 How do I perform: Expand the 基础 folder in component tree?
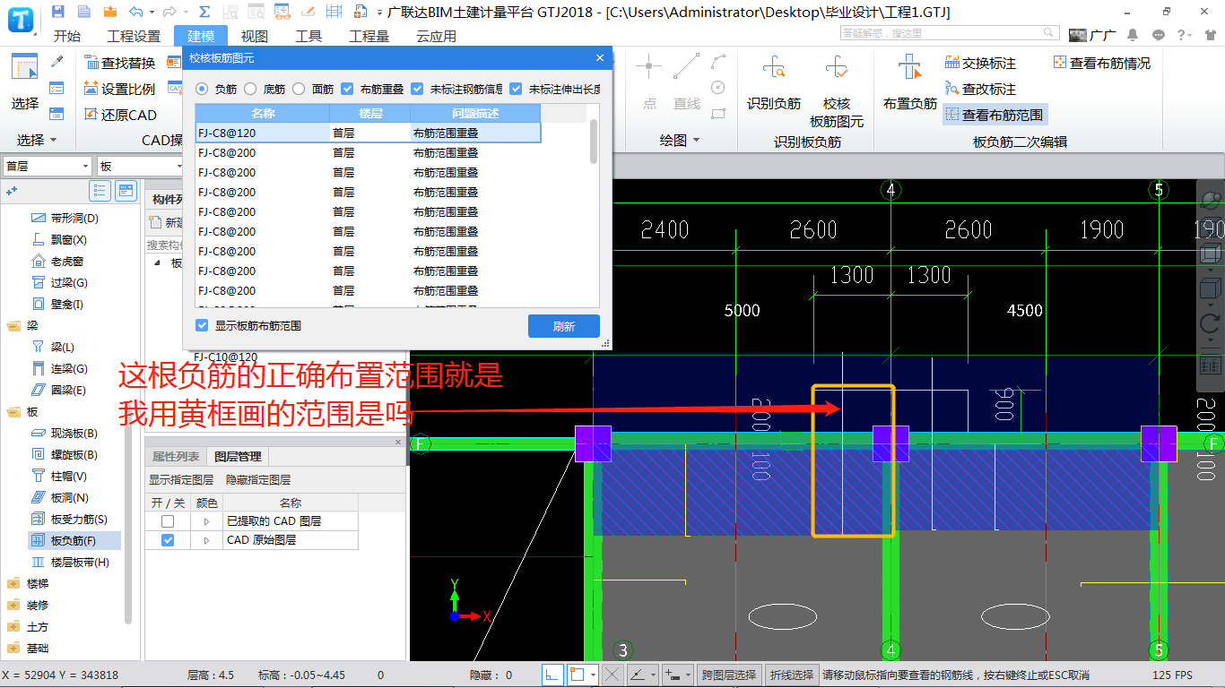click(13, 649)
